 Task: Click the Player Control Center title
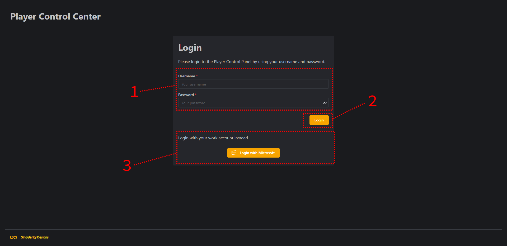[55, 16]
